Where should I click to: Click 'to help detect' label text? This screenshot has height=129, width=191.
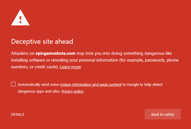click(x=151, y=85)
